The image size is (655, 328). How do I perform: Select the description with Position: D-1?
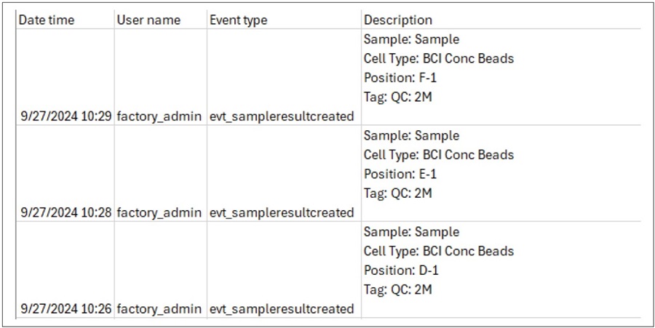[439, 261]
